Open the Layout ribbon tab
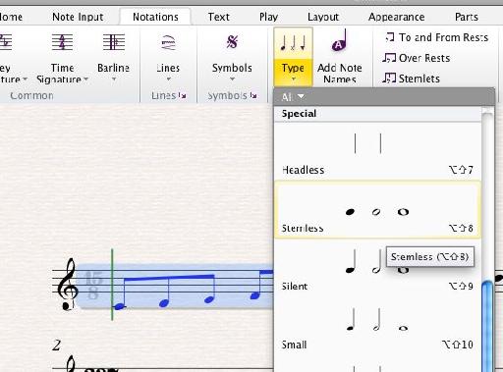Viewport: 503px width, 372px height. [323, 17]
